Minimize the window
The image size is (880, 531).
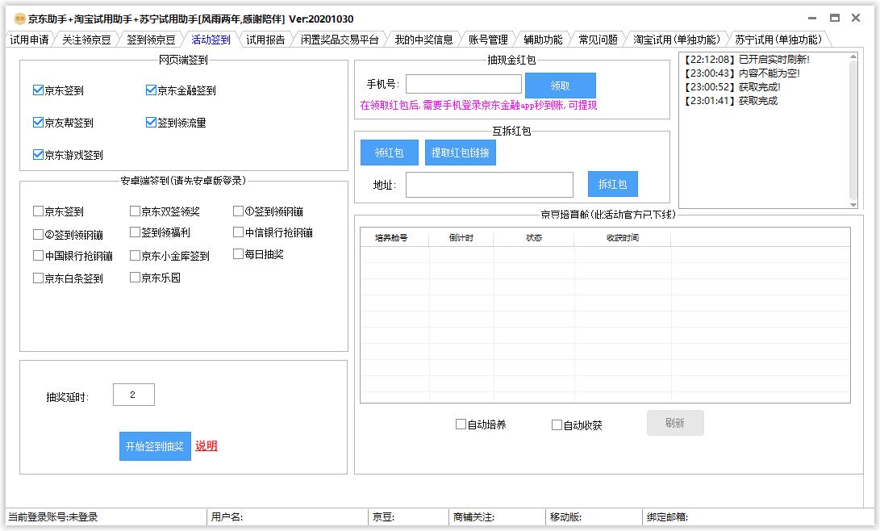point(812,18)
